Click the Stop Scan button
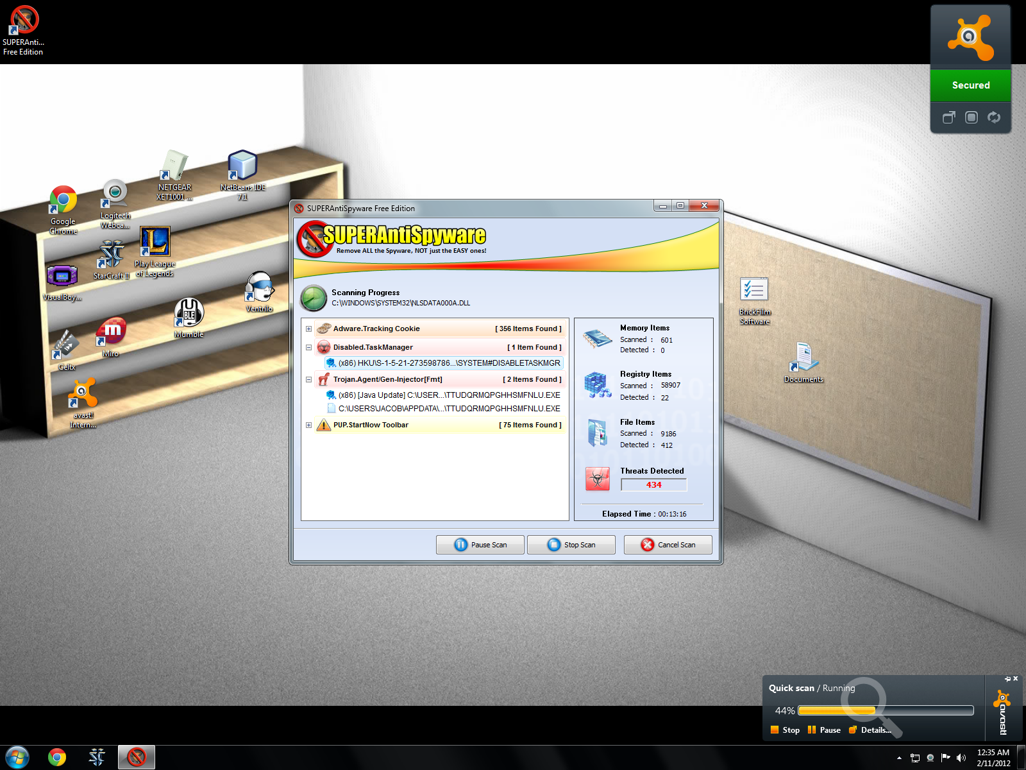The width and height of the screenshot is (1026, 770). tap(571, 545)
